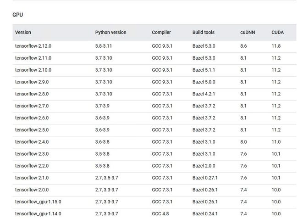Click Bazel 5.3.0 in tensorflow-2.12.0 row

tap(204, 46)
